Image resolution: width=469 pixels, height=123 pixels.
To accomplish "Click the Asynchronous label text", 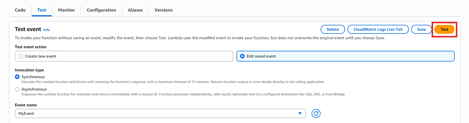I will 34,89.
